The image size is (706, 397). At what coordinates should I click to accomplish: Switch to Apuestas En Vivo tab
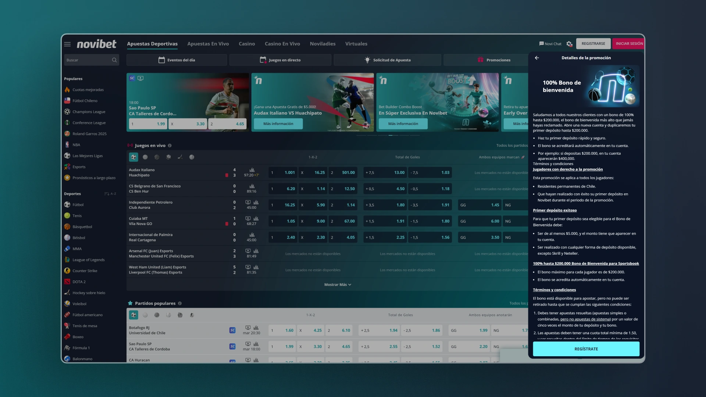point(208,44)
